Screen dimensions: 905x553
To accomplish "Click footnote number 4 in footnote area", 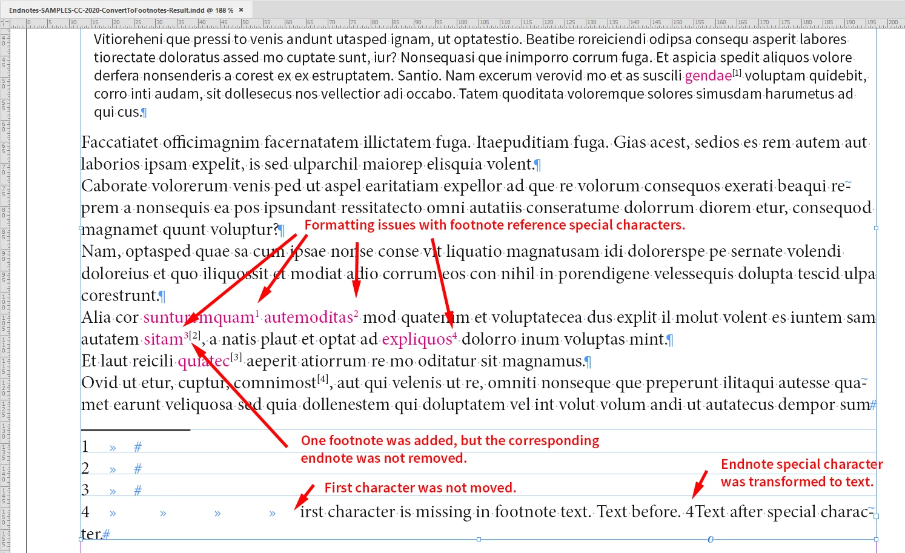I will click(85, 512).
